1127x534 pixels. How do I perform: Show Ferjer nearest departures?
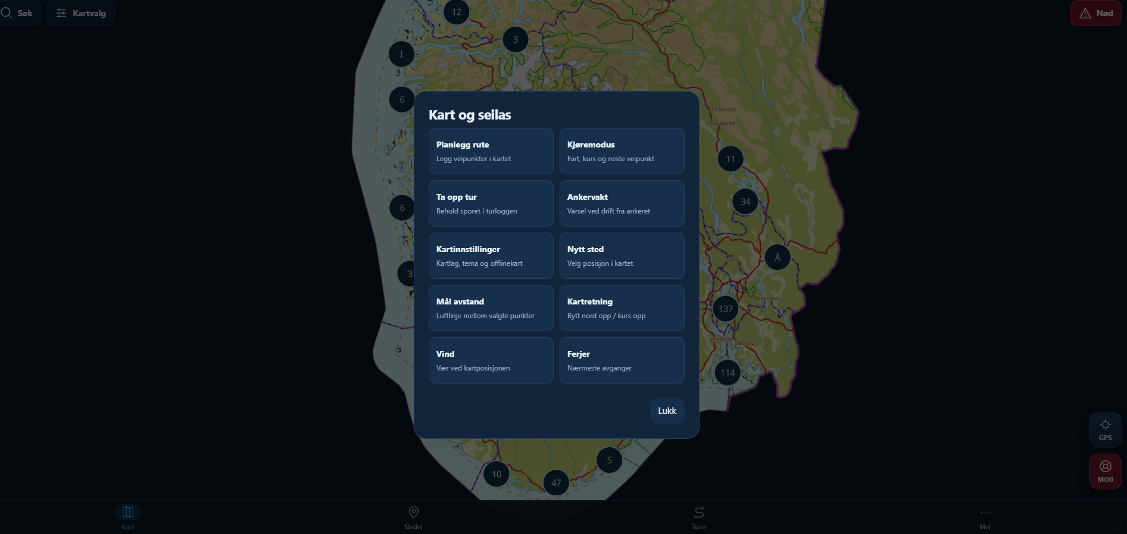click(x=622, y=360)
